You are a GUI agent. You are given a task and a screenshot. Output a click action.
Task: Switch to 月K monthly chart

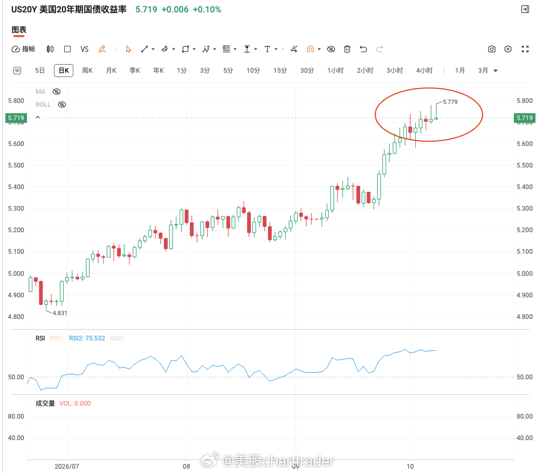(x=111, y=71)
